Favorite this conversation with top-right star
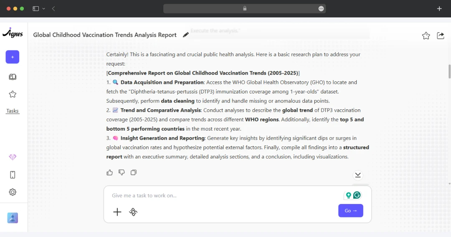Screen dimensions: 451x237 coord(426,35)
